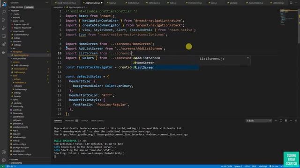Screen dimensions: 300x168
Task: Choose ListScreen from autocomplete suggestions
Action: [x=165, y=67]
